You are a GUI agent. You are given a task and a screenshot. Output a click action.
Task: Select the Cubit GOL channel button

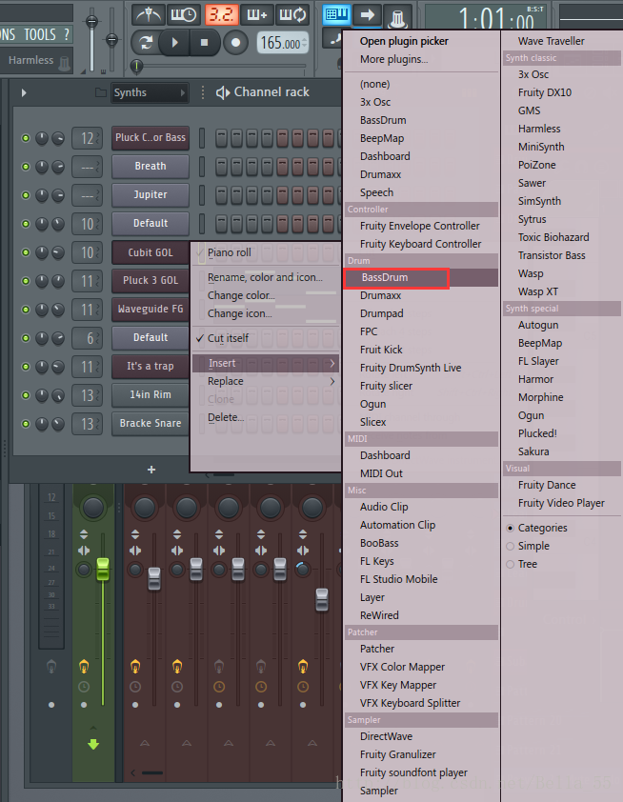[x=151, y=252]
